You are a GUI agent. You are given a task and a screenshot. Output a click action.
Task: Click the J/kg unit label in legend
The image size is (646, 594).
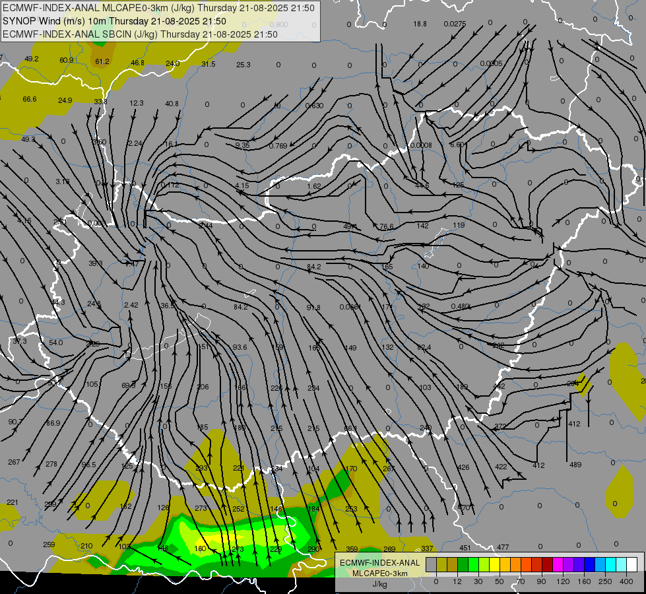(x=379, y=584)
